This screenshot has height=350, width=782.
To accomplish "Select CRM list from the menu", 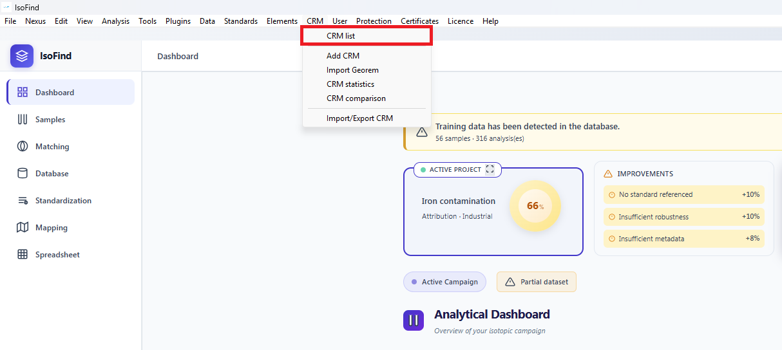I will 341,36.
